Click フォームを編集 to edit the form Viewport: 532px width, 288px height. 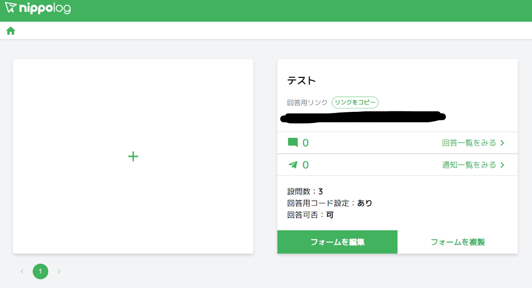(x=337, y=242)
